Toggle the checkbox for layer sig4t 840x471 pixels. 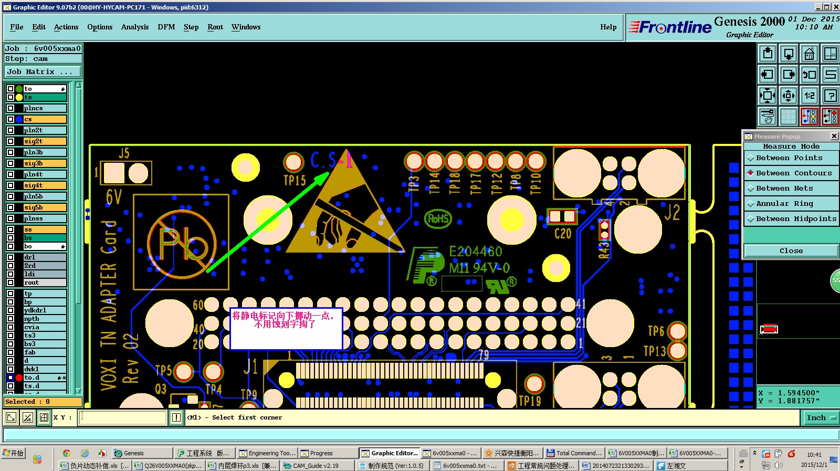point(10,185)
